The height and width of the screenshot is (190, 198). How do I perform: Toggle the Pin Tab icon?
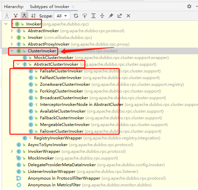tap(111, 16)
